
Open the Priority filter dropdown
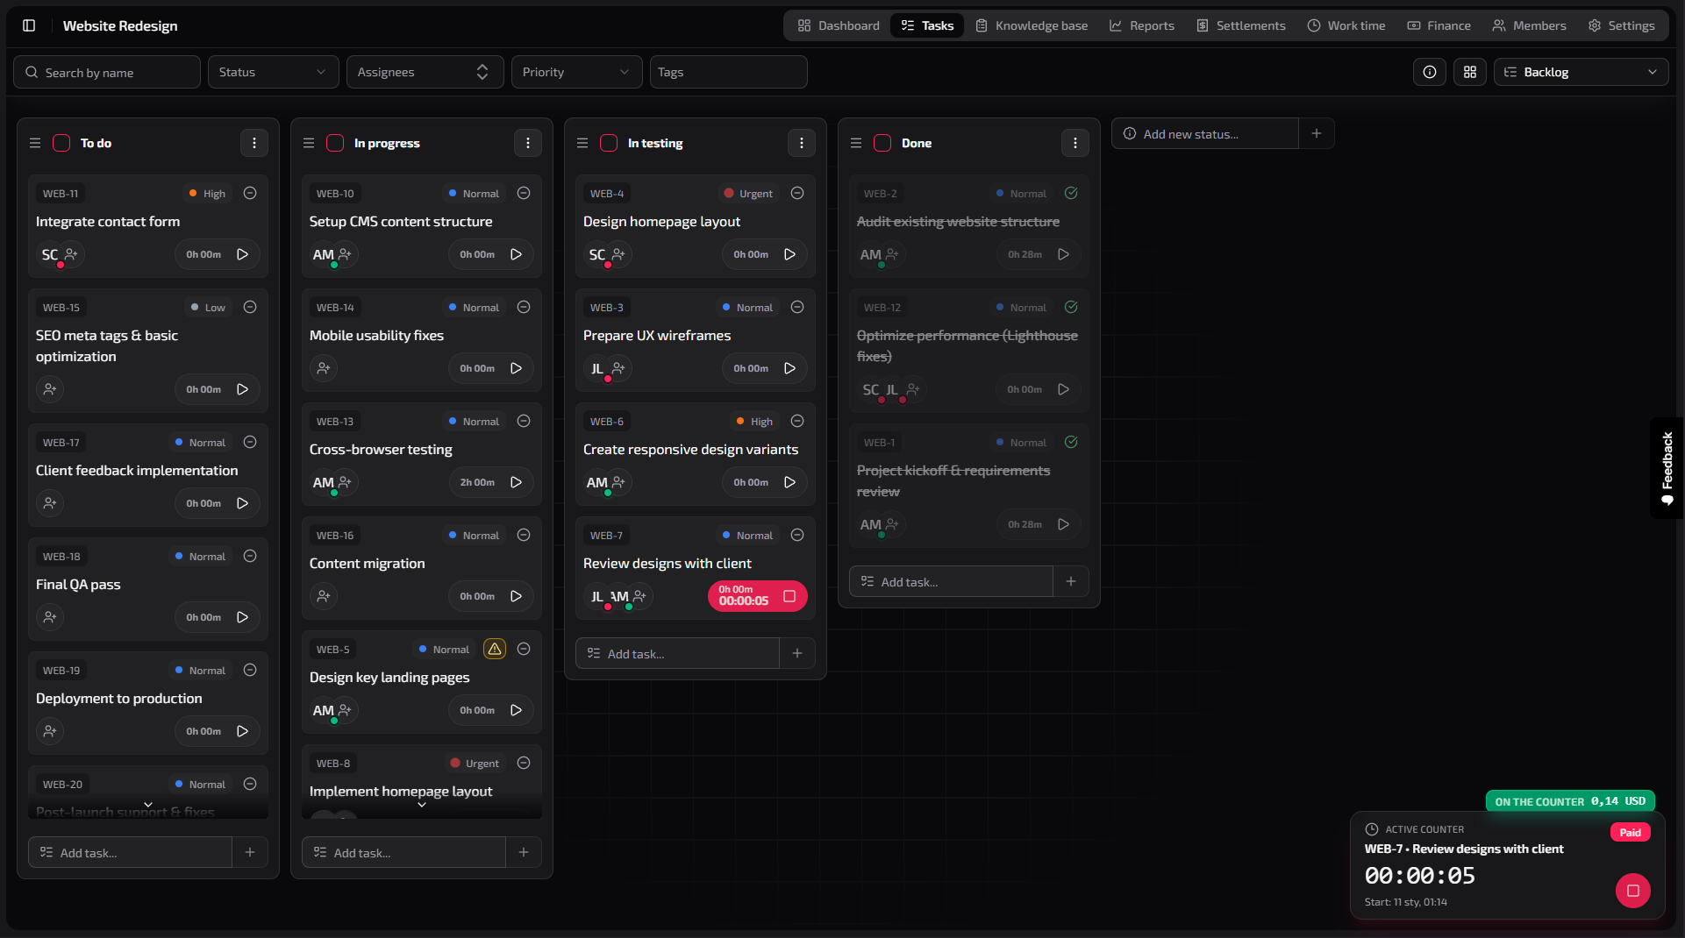coord(576,72)
